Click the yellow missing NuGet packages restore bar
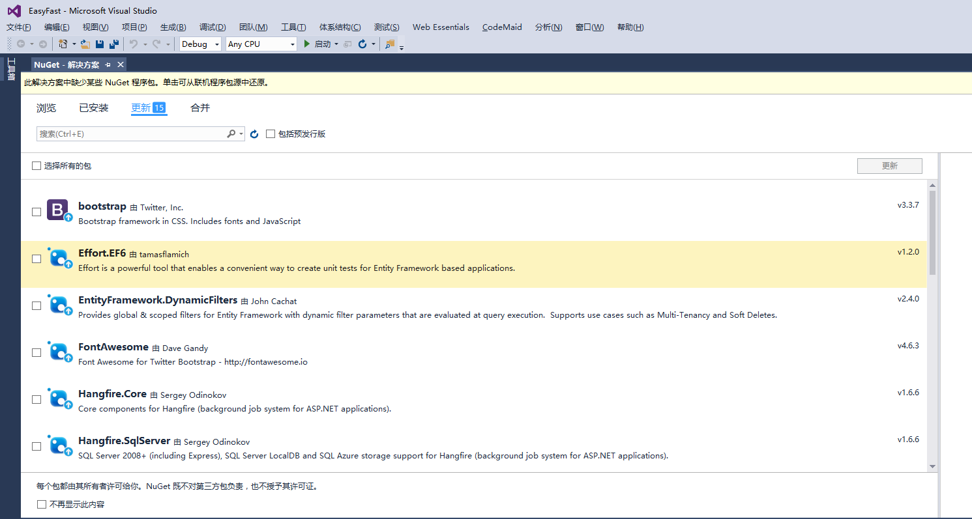The image size is (972, 519). 496,83
